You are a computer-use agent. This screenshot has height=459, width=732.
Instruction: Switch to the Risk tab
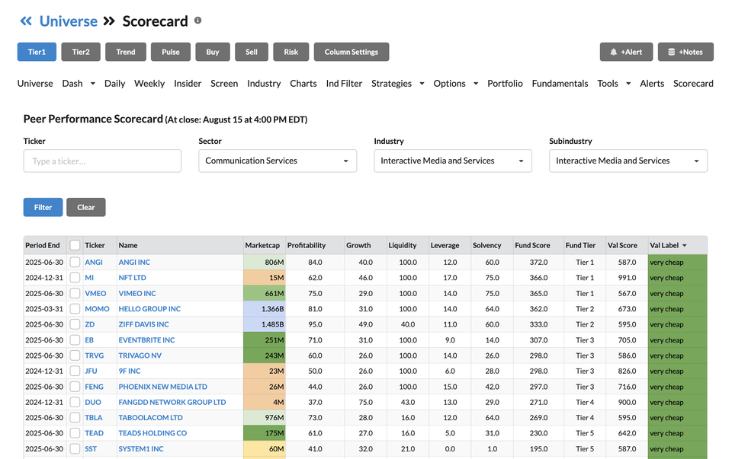click(291, 52)
